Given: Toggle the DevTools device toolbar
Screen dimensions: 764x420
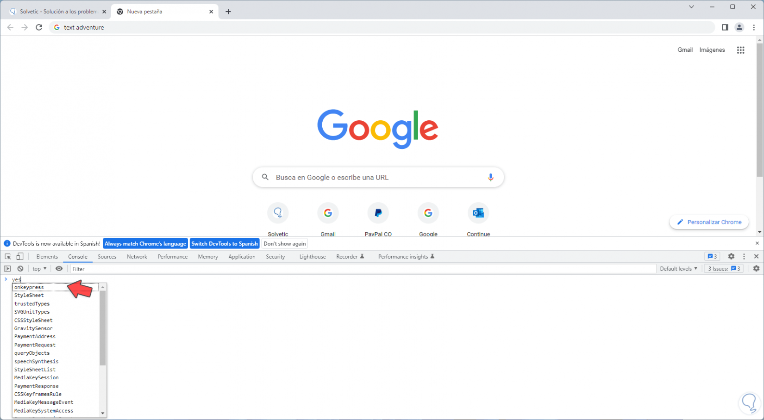Looking at the screenshot, I should (20, 256).
